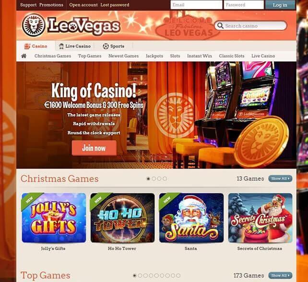Click the Email input field

pyautogui.click(x=196, y=5)
